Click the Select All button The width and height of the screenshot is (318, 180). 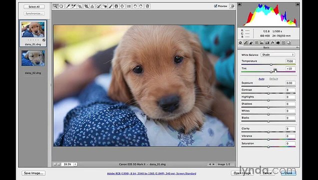34,7
